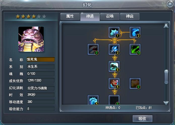Switch to the 神启 tab
The width and height of the screenshot is (175, 125).
tap(130, 16)
